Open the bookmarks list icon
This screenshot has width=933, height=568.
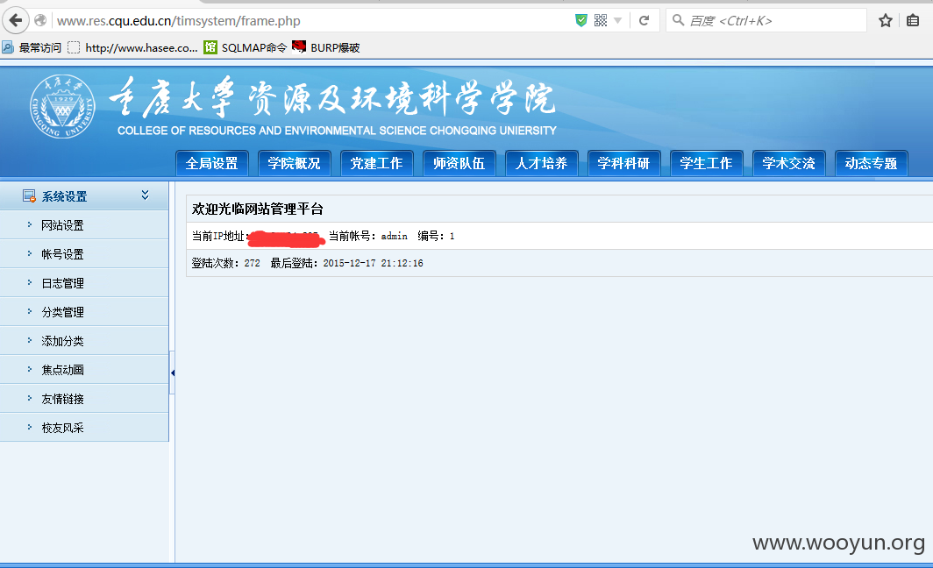click(x=913, y=20)
